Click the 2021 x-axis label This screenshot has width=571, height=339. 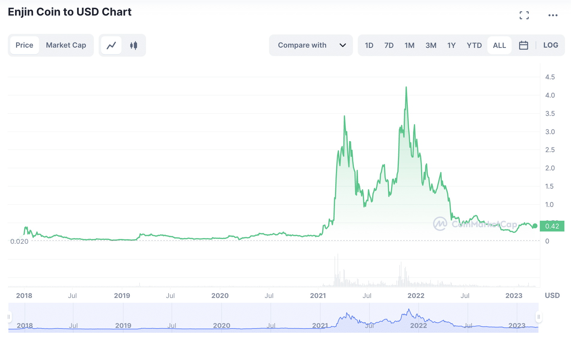click(x=318, y=296)
